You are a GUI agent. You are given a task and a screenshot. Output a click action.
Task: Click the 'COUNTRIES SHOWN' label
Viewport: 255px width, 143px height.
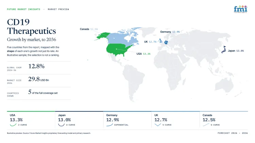(13, 94)
